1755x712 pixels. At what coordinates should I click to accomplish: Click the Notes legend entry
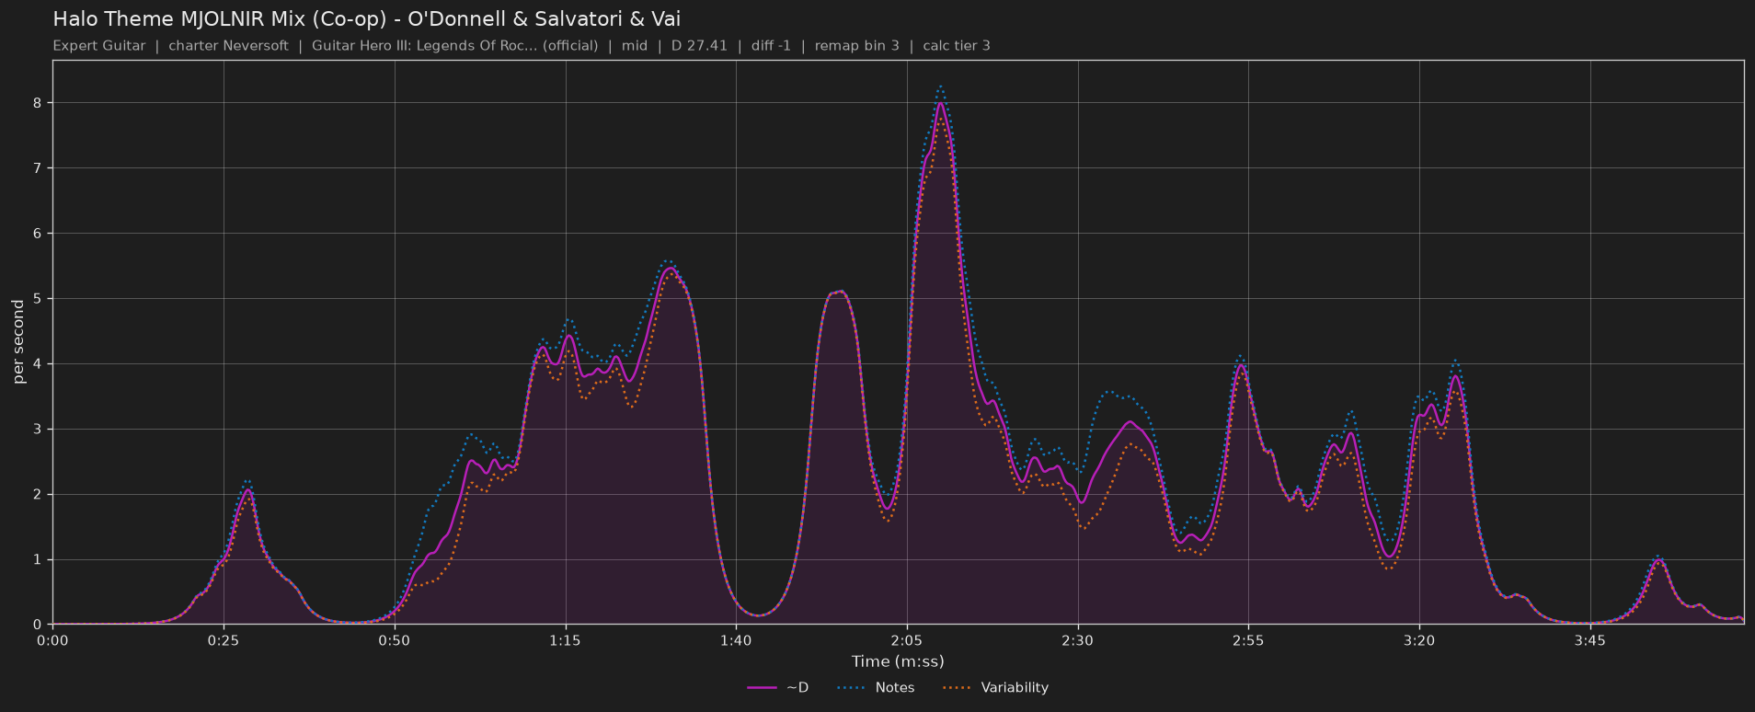[877, 687]
